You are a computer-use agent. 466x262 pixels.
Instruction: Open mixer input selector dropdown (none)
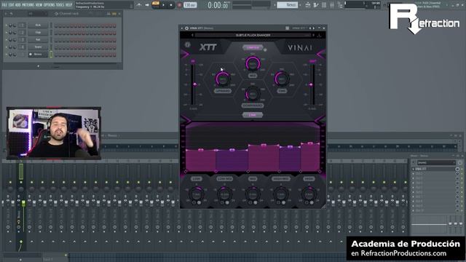(x=436, y=162)
